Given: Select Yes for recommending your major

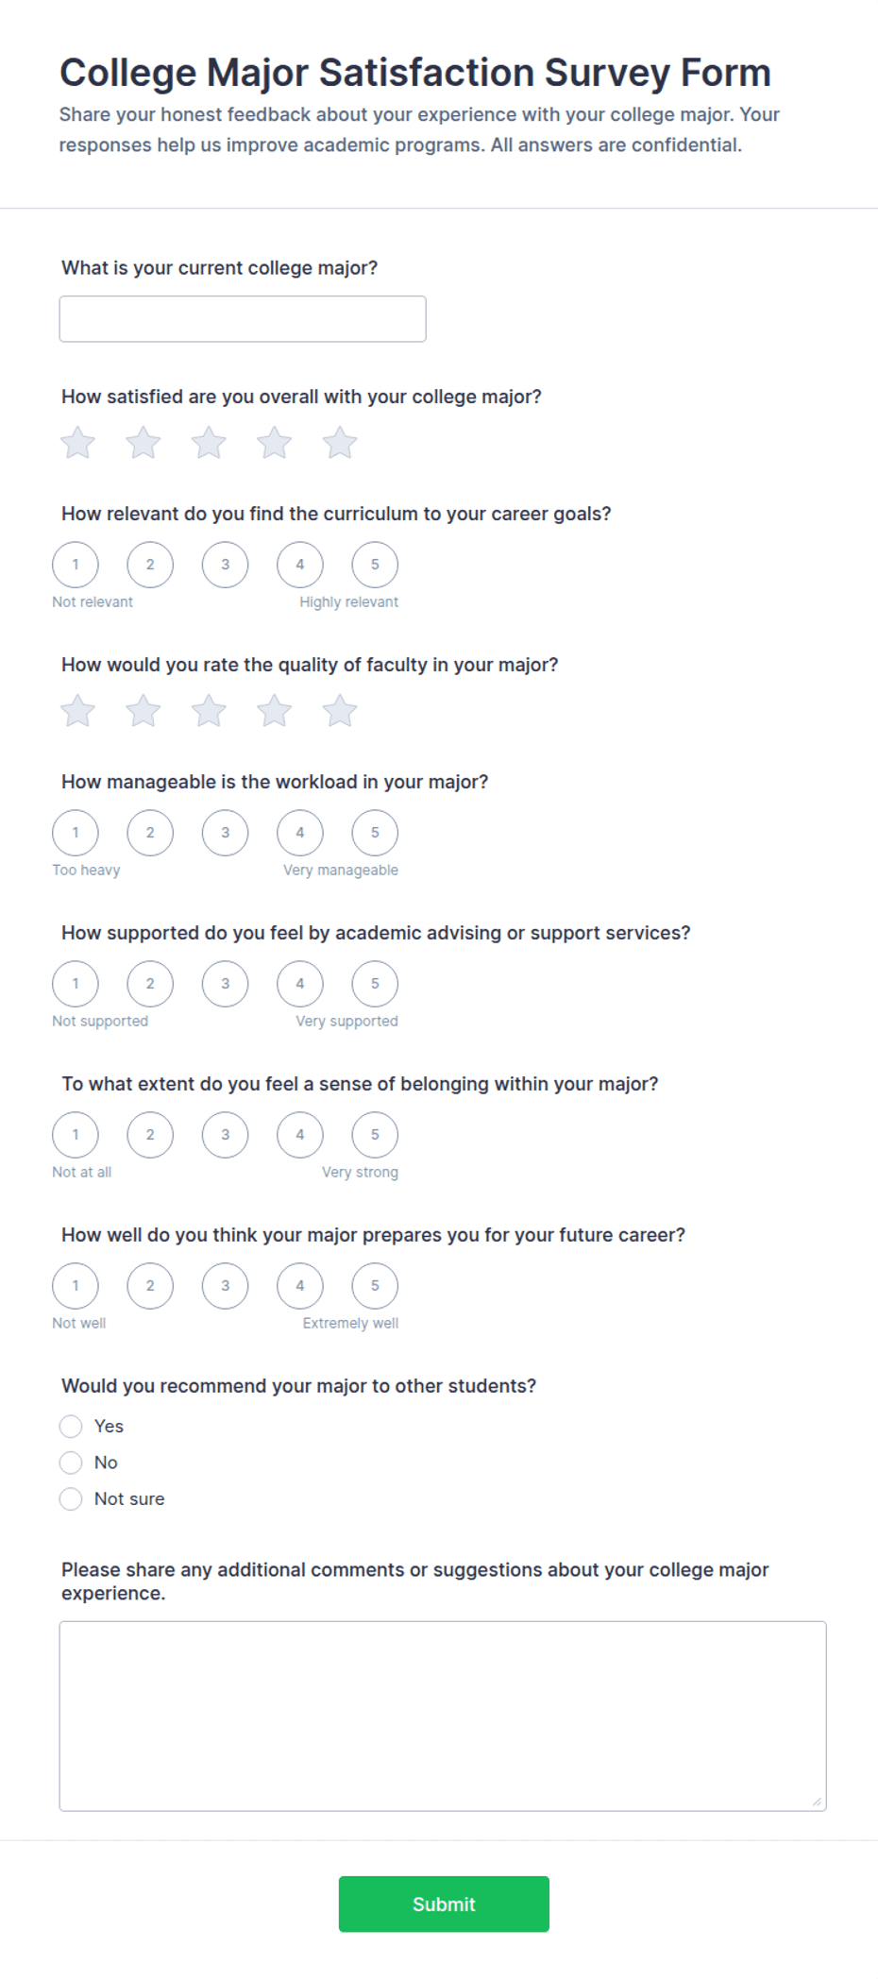Looking at the screenshot, I should click(71, 1426).
